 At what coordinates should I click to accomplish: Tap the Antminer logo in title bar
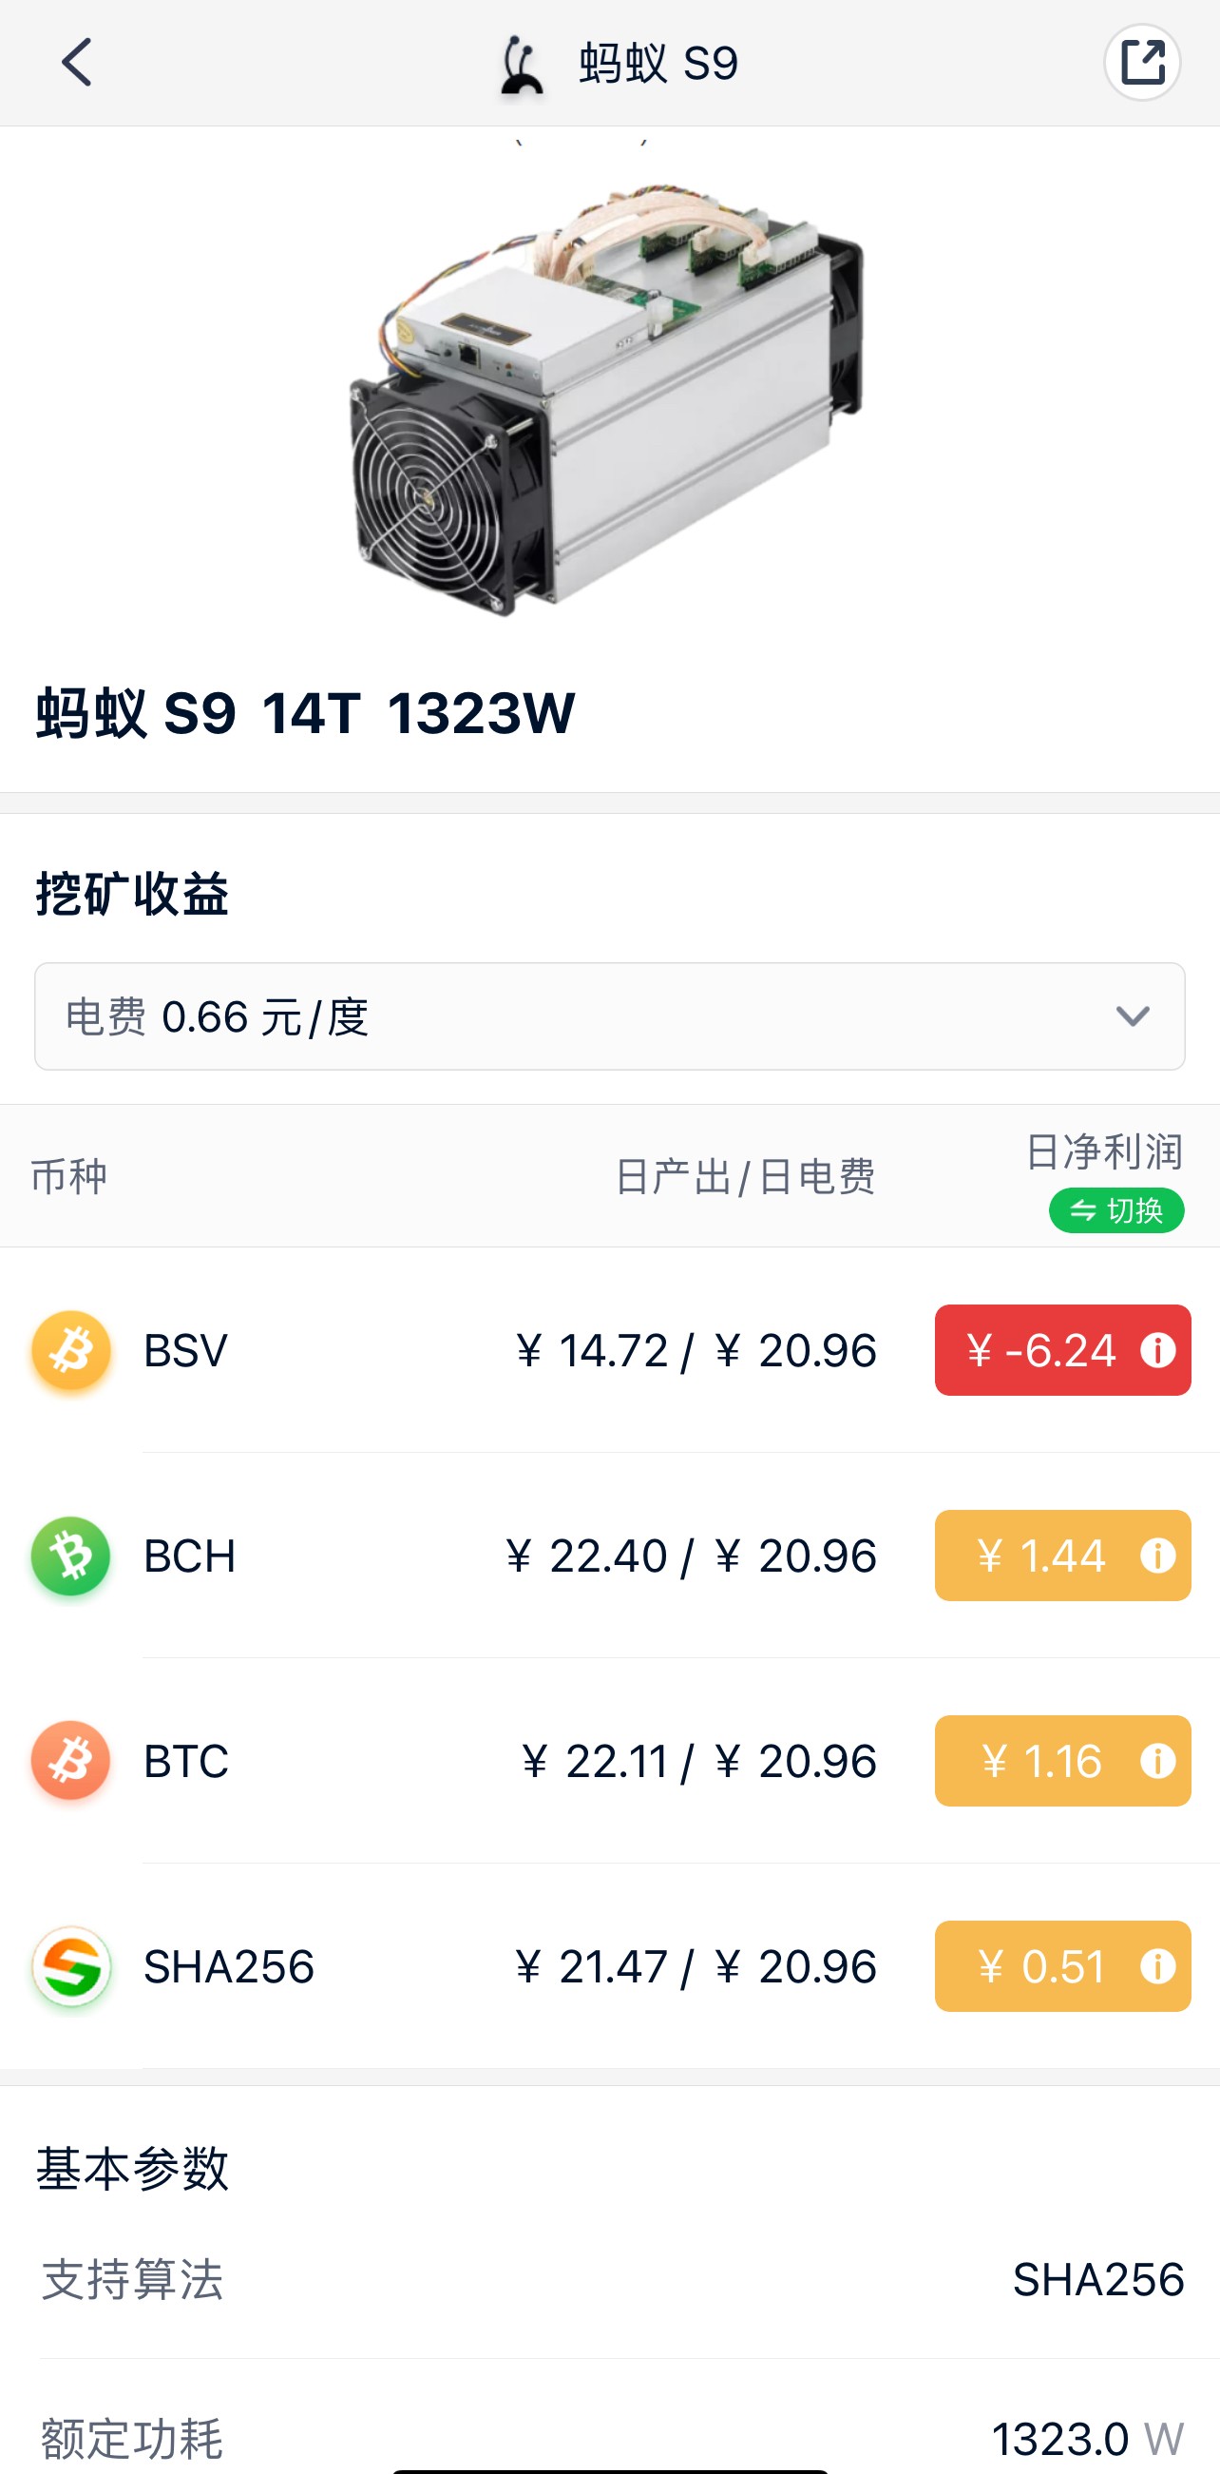(x=522, y=65)
